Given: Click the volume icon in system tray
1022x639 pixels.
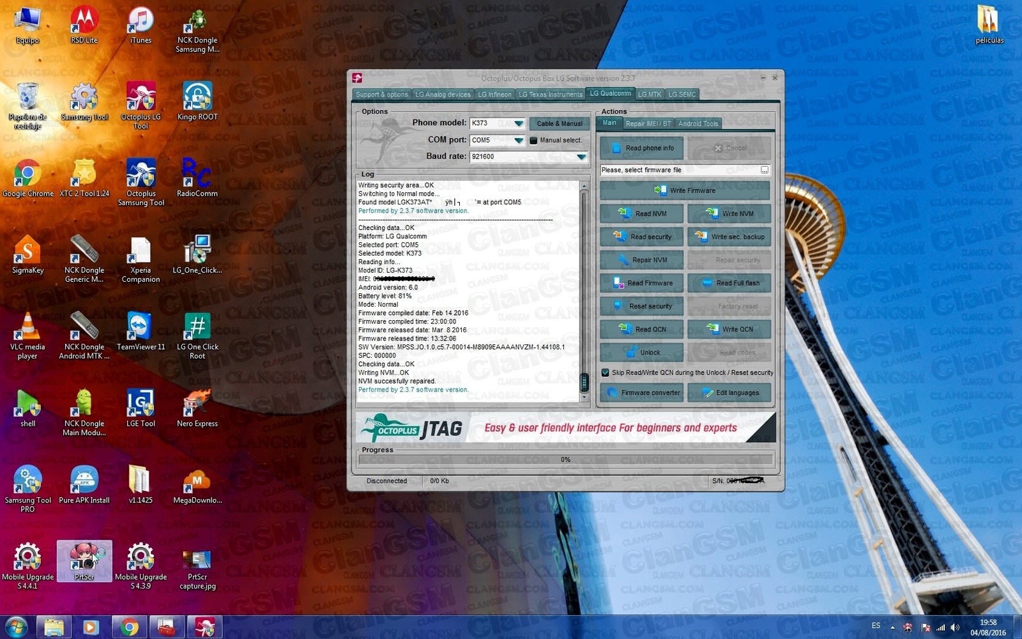Looking at the screenshot, I should click(955, 627).
